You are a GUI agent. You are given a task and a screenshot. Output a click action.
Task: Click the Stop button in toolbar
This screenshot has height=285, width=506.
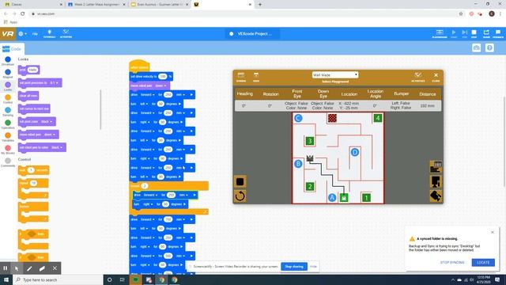click(474, 33)
